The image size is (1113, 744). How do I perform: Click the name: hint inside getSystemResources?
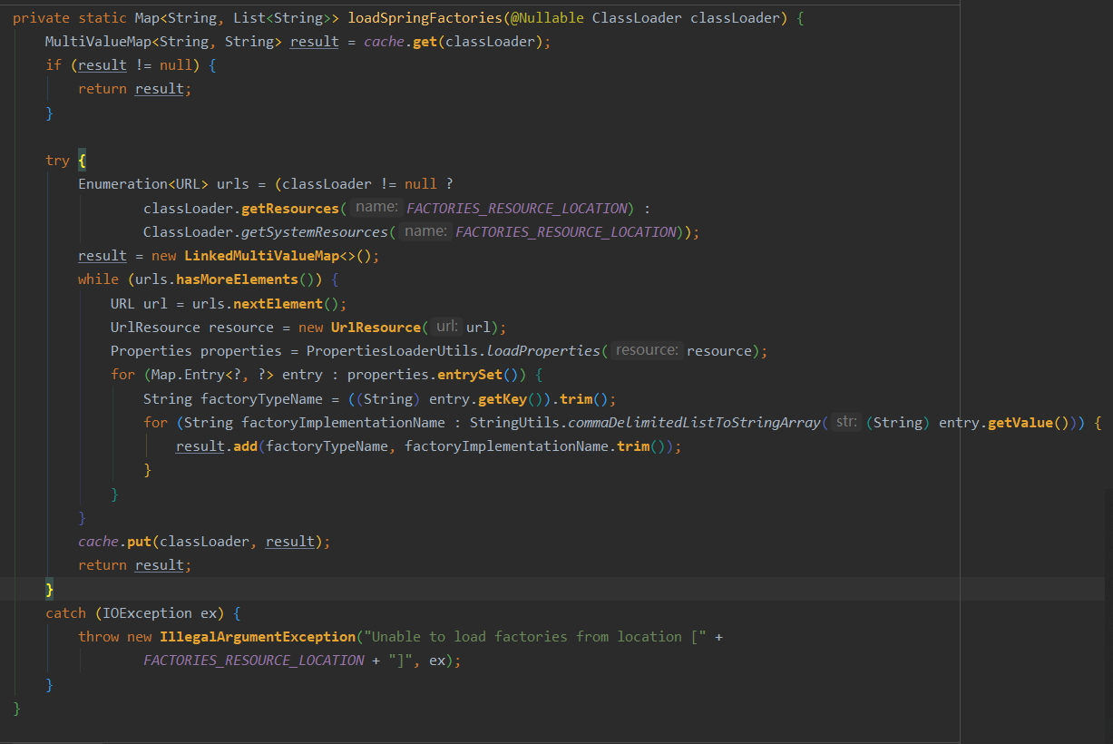coord(425,231)
